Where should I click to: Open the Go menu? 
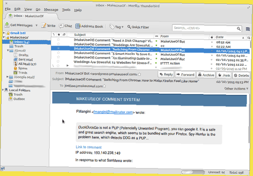(38, 9)
